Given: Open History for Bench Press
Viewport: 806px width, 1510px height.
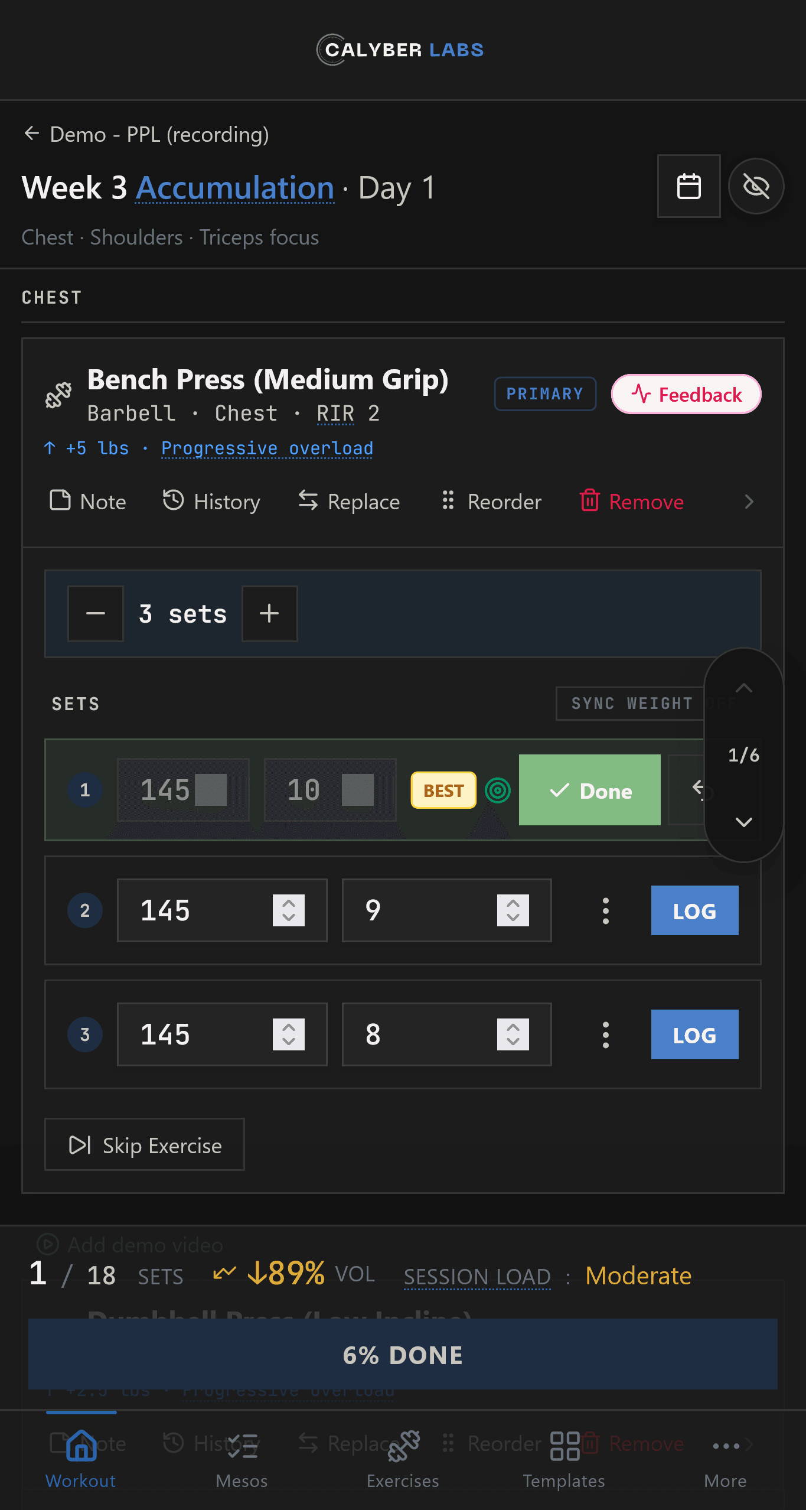Looking at the screenshot, I should pyautogui.click(x=211, y=501).
